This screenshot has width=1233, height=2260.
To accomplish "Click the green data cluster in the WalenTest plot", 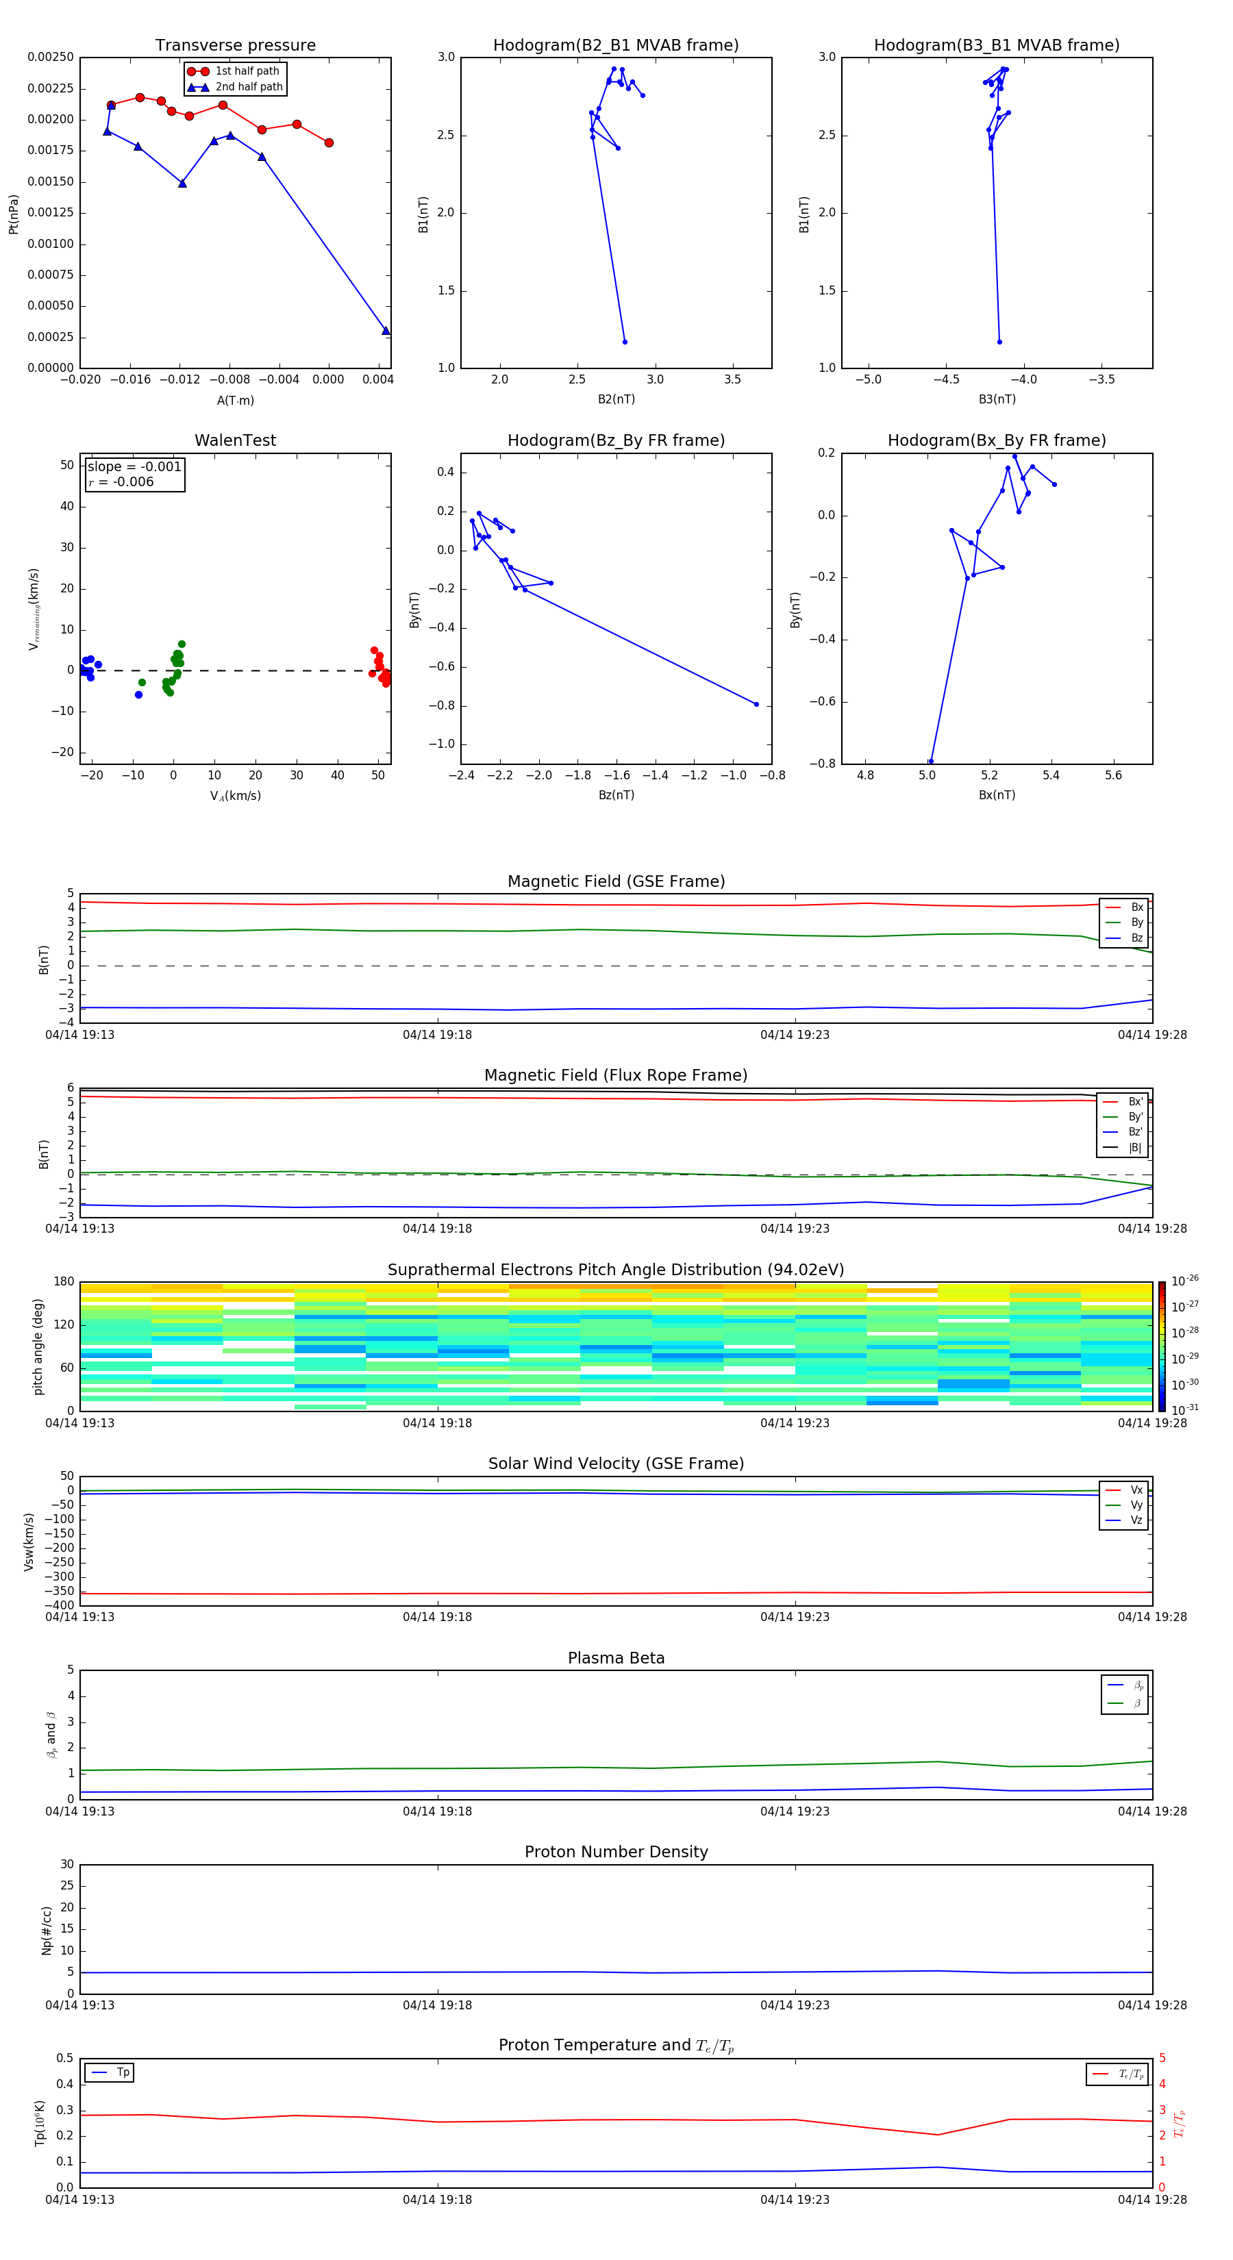I will (x=174, y=668).
